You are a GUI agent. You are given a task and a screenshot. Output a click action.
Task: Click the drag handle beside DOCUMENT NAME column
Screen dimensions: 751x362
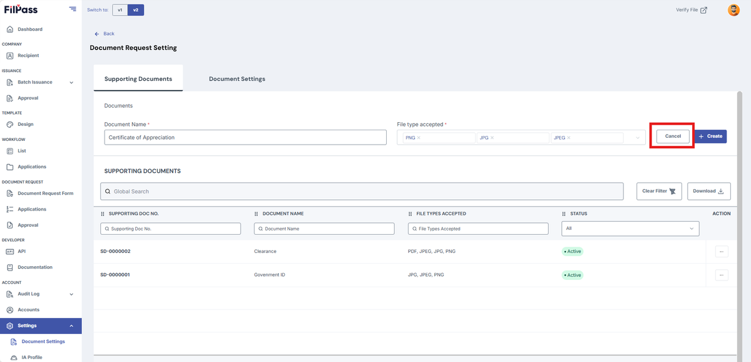[x=257, y=214]
